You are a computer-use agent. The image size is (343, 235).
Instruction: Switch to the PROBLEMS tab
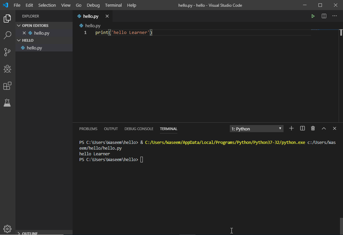point(88,128)
